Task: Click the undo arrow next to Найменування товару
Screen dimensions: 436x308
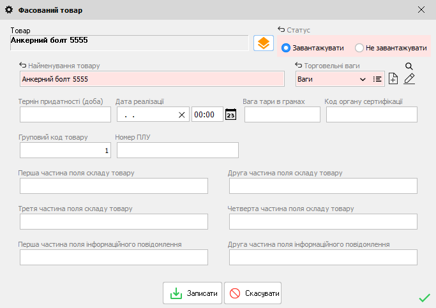Action: (23, 66)
